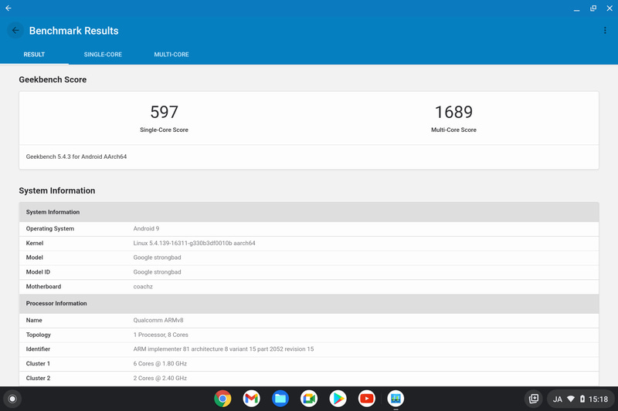
Task: Select the 'Android 9' value
Action: point(146,228)
